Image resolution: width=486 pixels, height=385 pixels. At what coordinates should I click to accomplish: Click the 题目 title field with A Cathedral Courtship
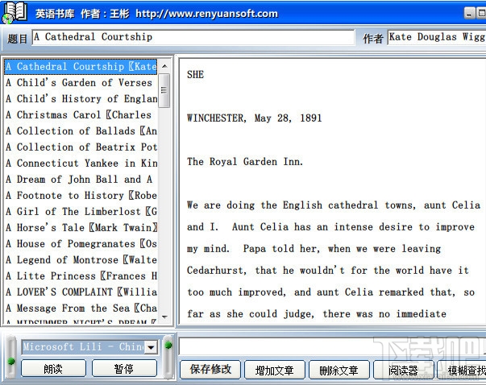click(193, 37)
